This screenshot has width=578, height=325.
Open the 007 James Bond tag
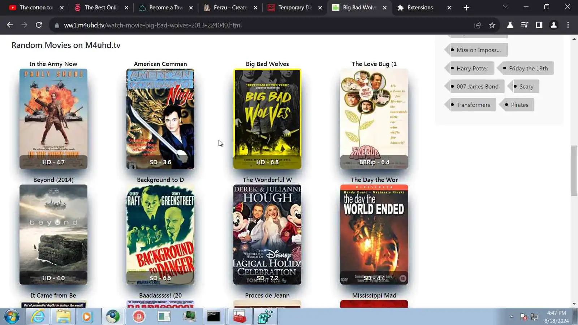pos(475,86)
